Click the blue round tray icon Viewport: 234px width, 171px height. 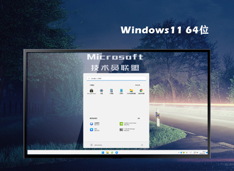[181, 153]
